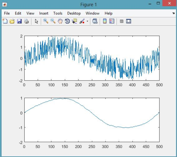Open the File menu

(7, 13)
